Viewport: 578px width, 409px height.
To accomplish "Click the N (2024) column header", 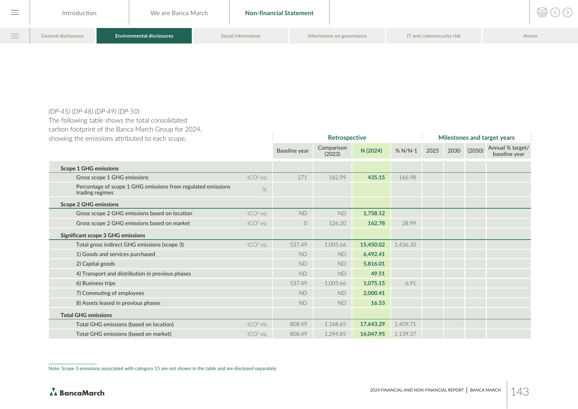I will point(371,151).
